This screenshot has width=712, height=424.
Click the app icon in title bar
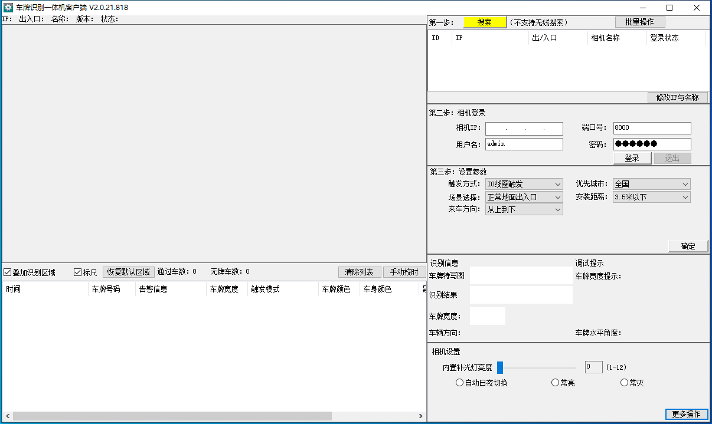(x=8, y=8)
